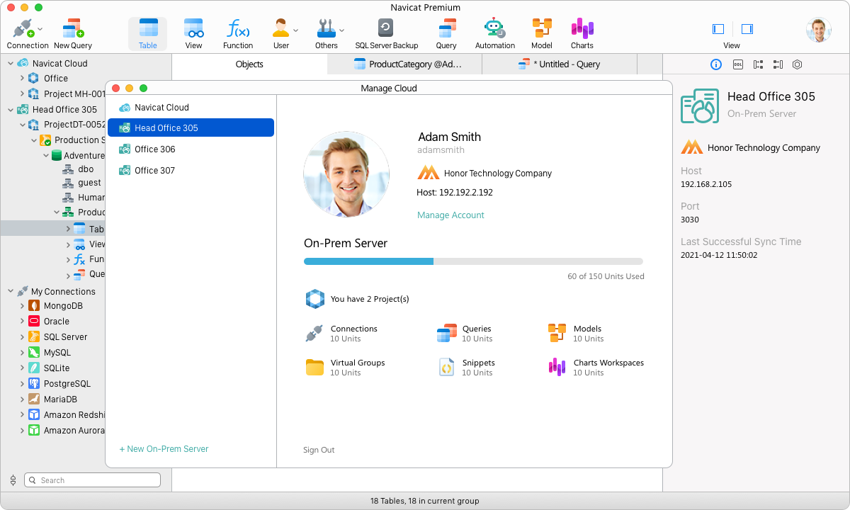This screenshot has width=850, height=510.
Task: Click the Query toolbar icon
Action: [x=446, y=28]
